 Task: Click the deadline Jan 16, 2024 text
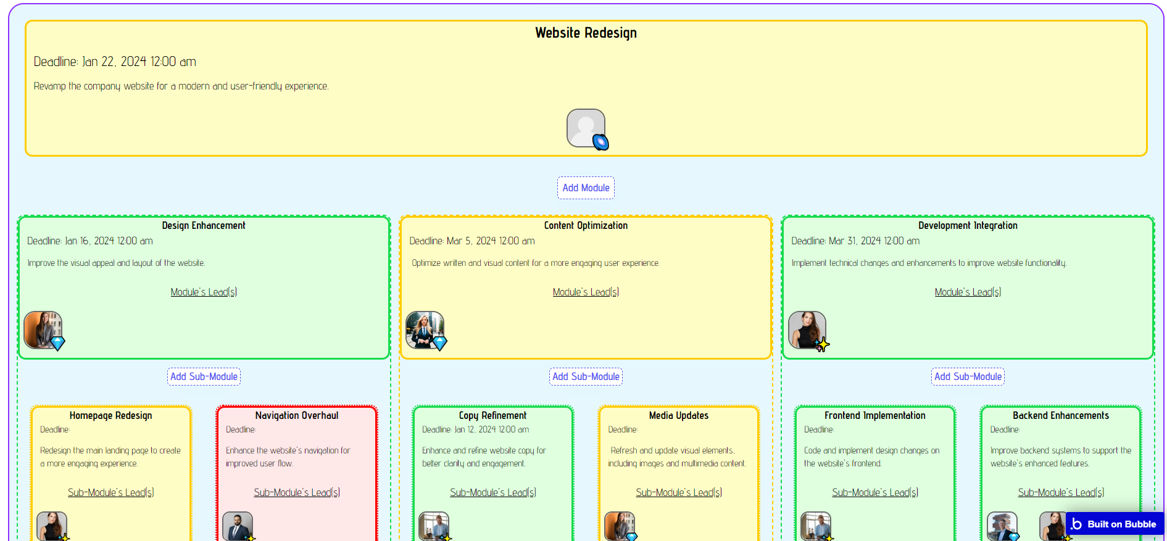pos(90,241)
